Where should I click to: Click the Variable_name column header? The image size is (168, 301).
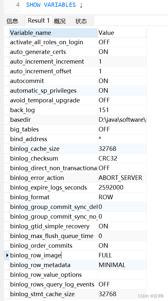click(x=53, y=33)
